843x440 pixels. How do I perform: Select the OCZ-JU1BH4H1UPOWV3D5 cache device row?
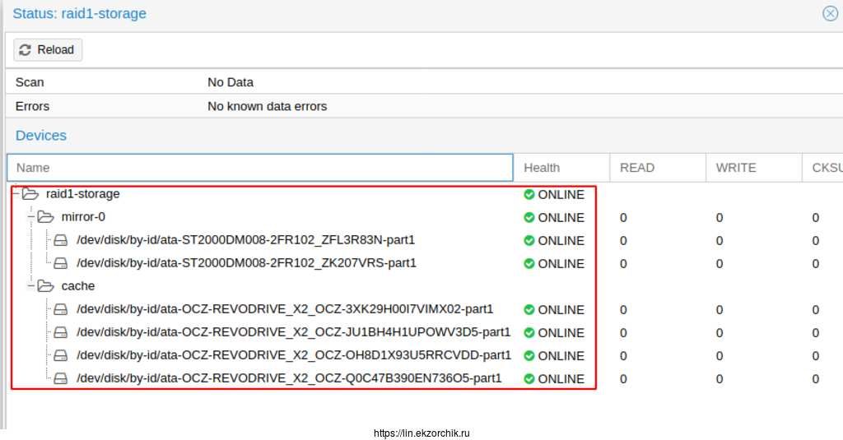(x=292, y=332)
